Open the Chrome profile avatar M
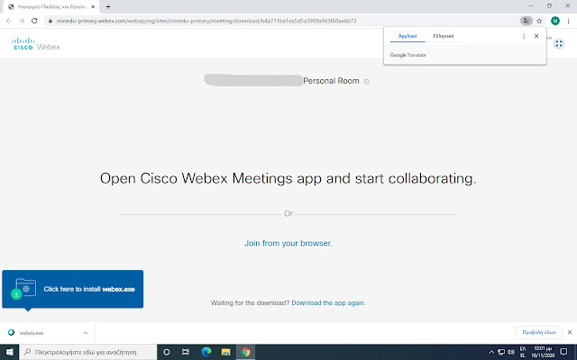This screenshot has height=360, width=577. (x=555, y=21)
